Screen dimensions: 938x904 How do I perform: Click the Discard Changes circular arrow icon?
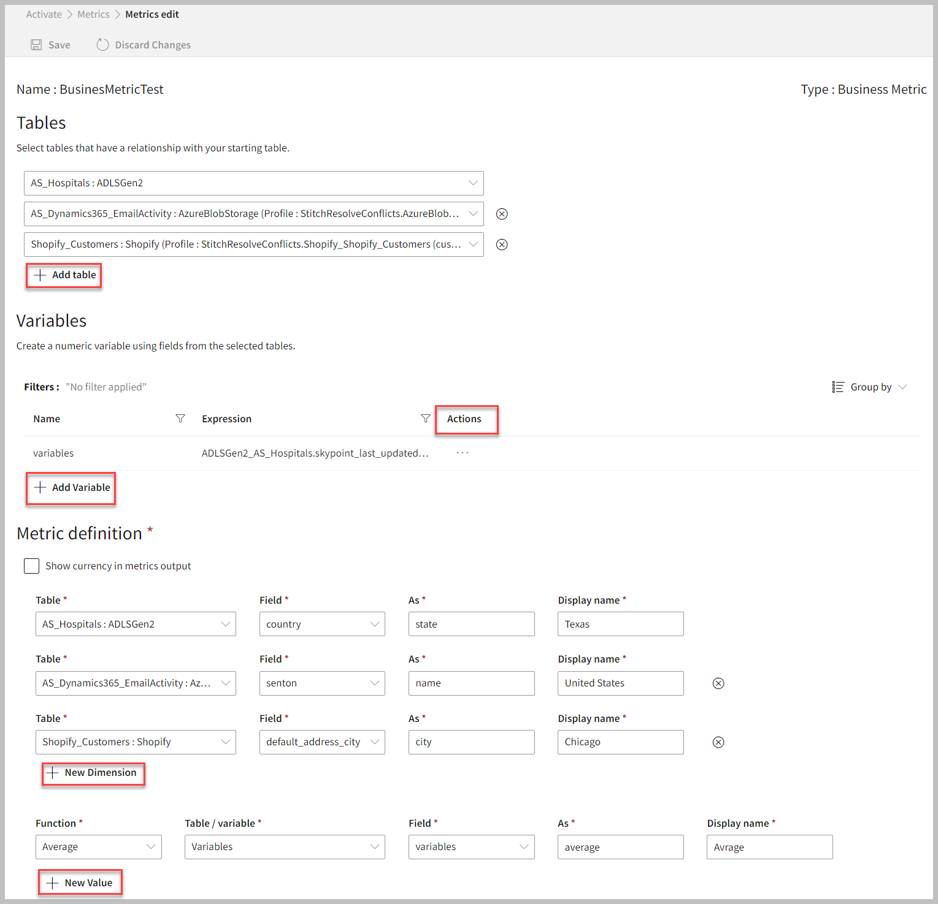(102, 45)
